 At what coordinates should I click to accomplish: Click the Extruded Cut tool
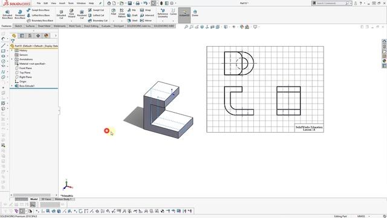coord(61,15)
